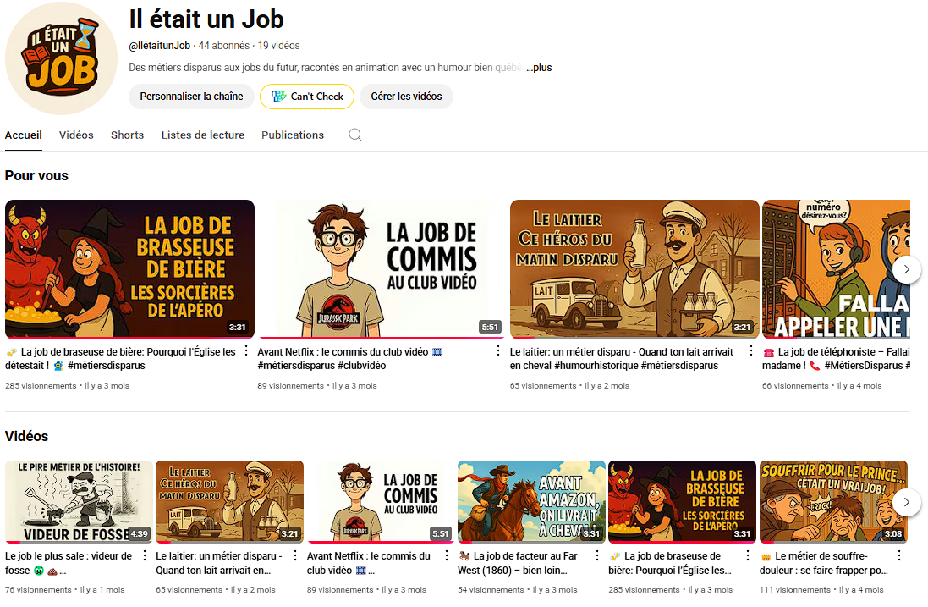The image size is (928, 607).
Task: Switch to the Vidéos tab
Action: coord(76,135)
